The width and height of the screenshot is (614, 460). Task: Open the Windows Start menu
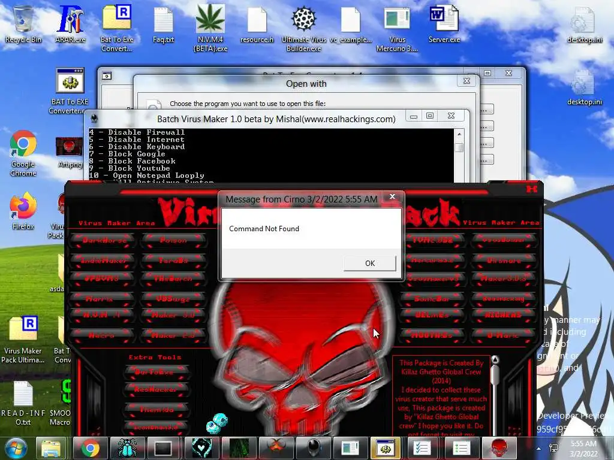pos(16,448)
